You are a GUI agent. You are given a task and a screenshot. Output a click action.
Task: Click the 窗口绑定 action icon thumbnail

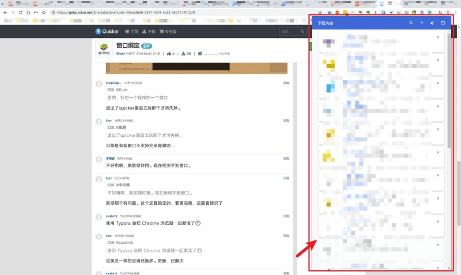[x=104, y=48]
